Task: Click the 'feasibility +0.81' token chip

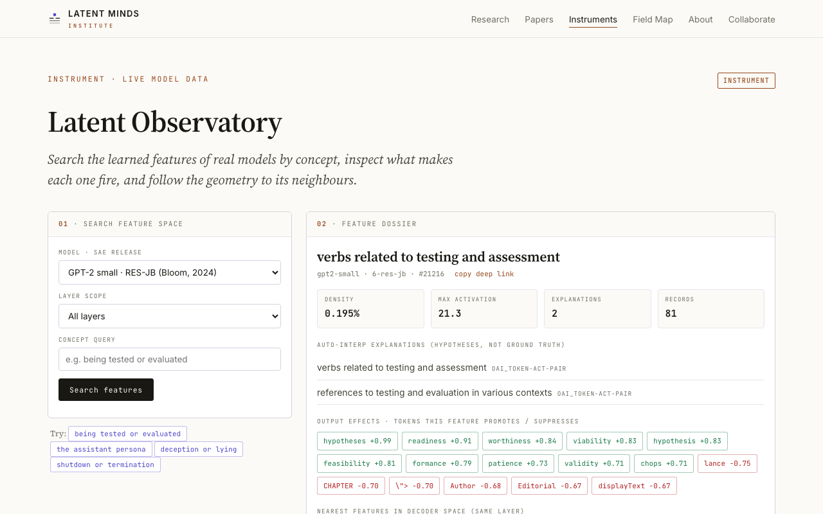Action: tap(359, 463)
